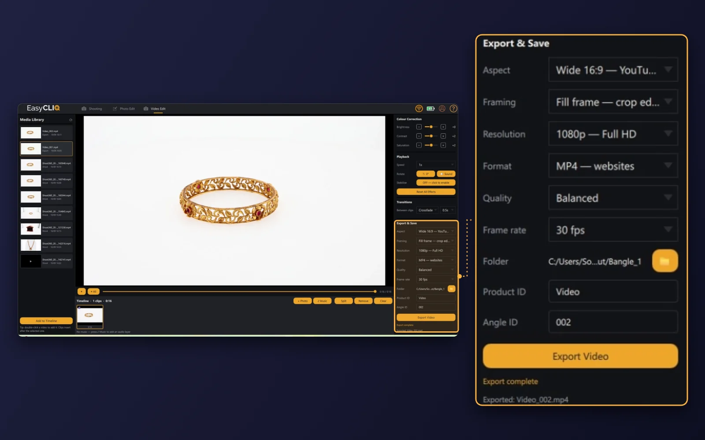
Task: Click the battery level indicator icon
Action: [430, 109]
